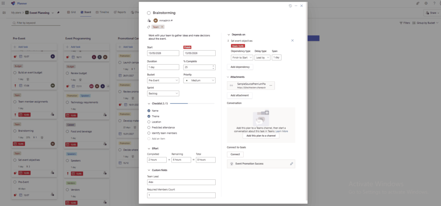Open the task history clock icon
The width and height of the screenshot is (441, 206).
[290, 6]
